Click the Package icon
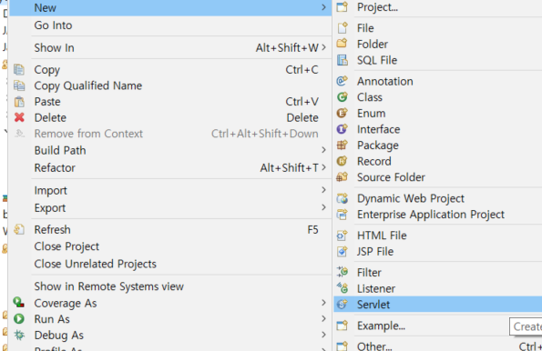Screen dimensions: 542x351 343,145
